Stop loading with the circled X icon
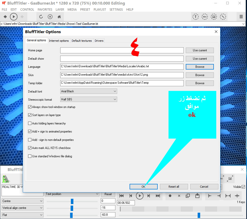 point(50,17)
